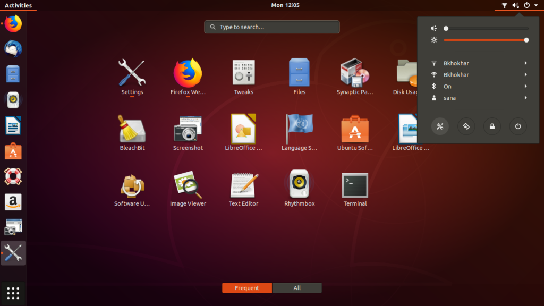544x306 pixels.
Task: Adjust the screen brightness slider
Action: coord(486,40)
